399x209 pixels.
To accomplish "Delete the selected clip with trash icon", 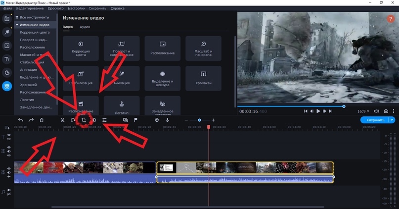I will pyautogui.click(x=42, y=120).
